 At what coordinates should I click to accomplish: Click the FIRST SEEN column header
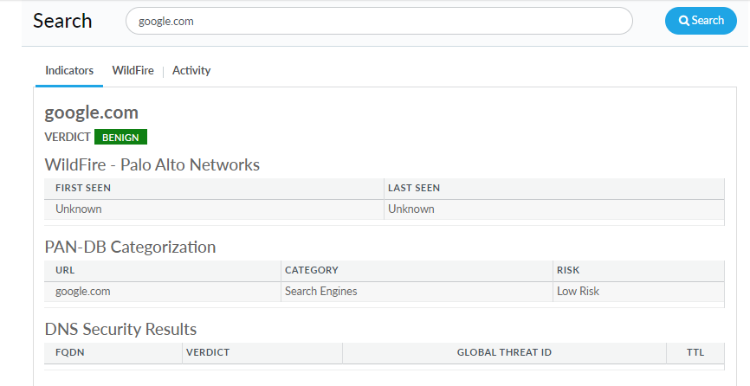pyautogui.click(x=83, y=188)
